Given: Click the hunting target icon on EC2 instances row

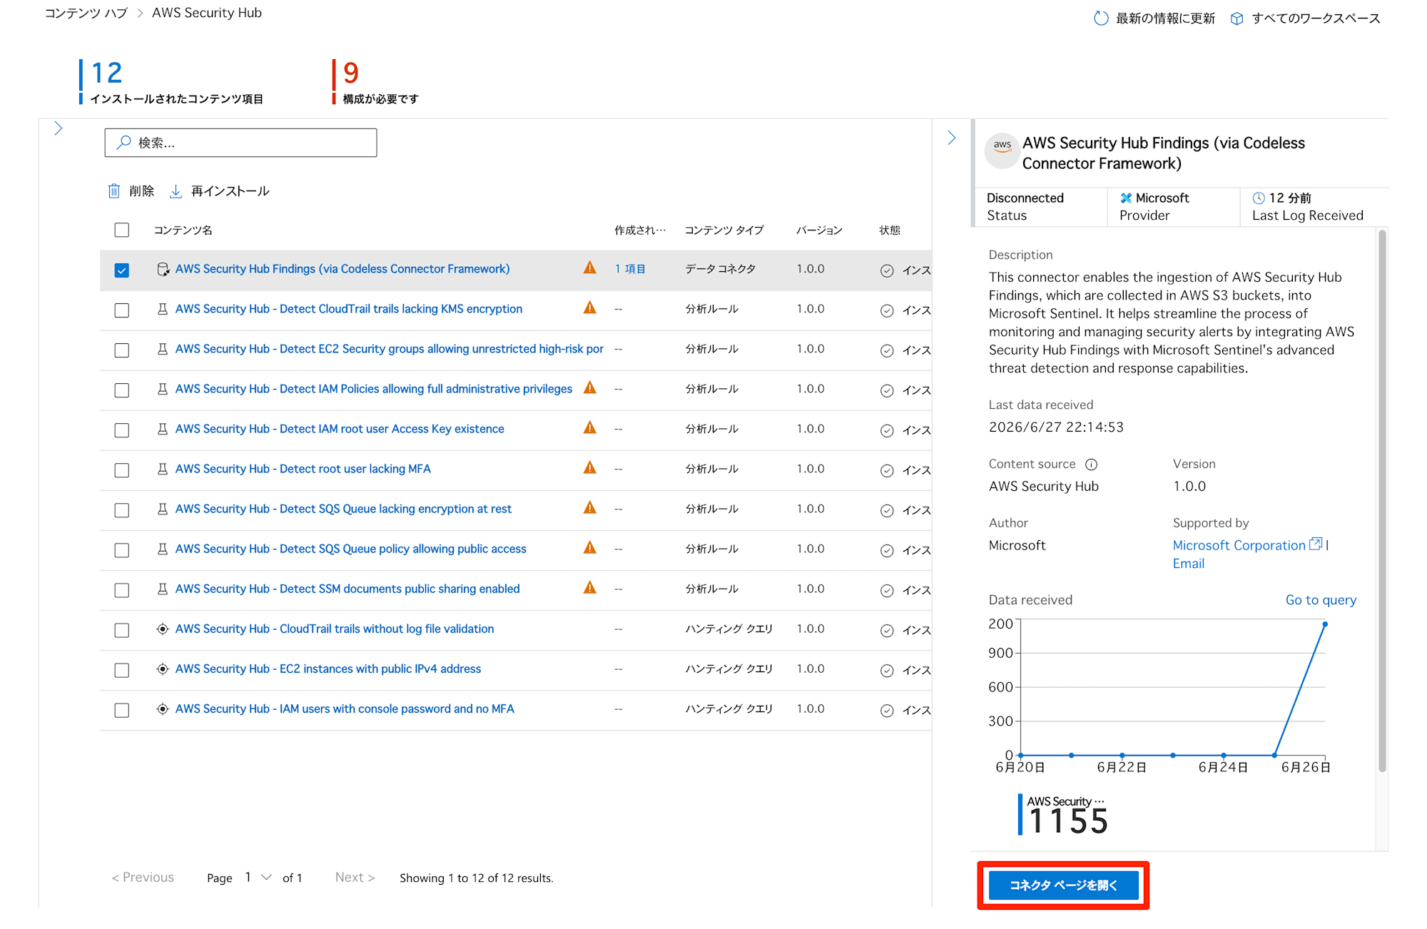Looking at the screenshot, I should 163,669.
